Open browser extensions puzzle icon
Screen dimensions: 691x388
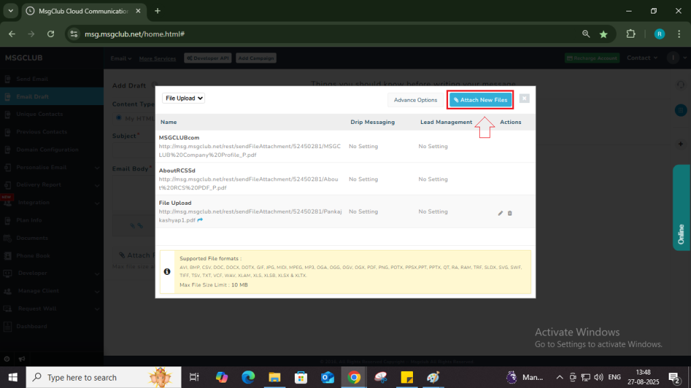click(631, 34)
